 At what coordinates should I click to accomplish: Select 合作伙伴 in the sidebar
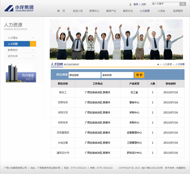pos(13,56)
